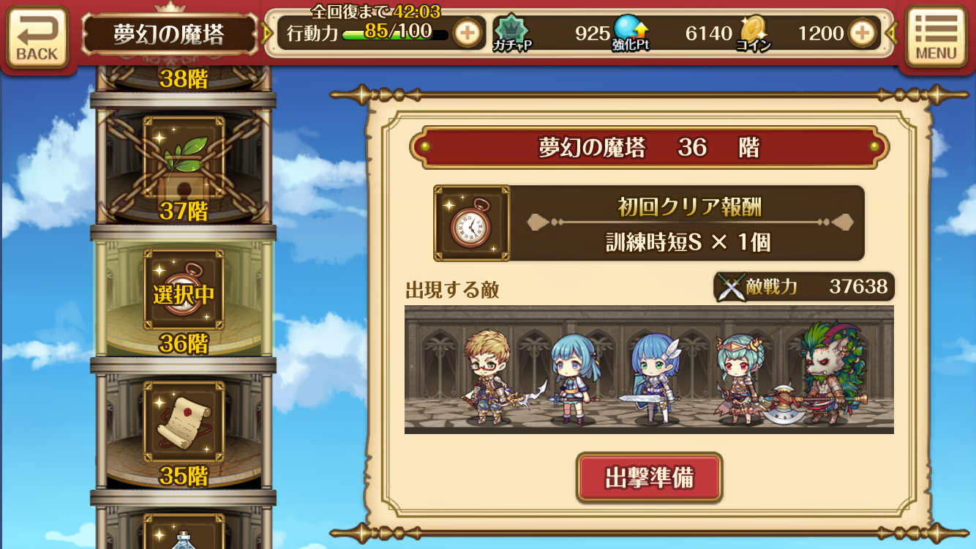
Task: Select the currently chosen 36階 floor
Action: 184,299
